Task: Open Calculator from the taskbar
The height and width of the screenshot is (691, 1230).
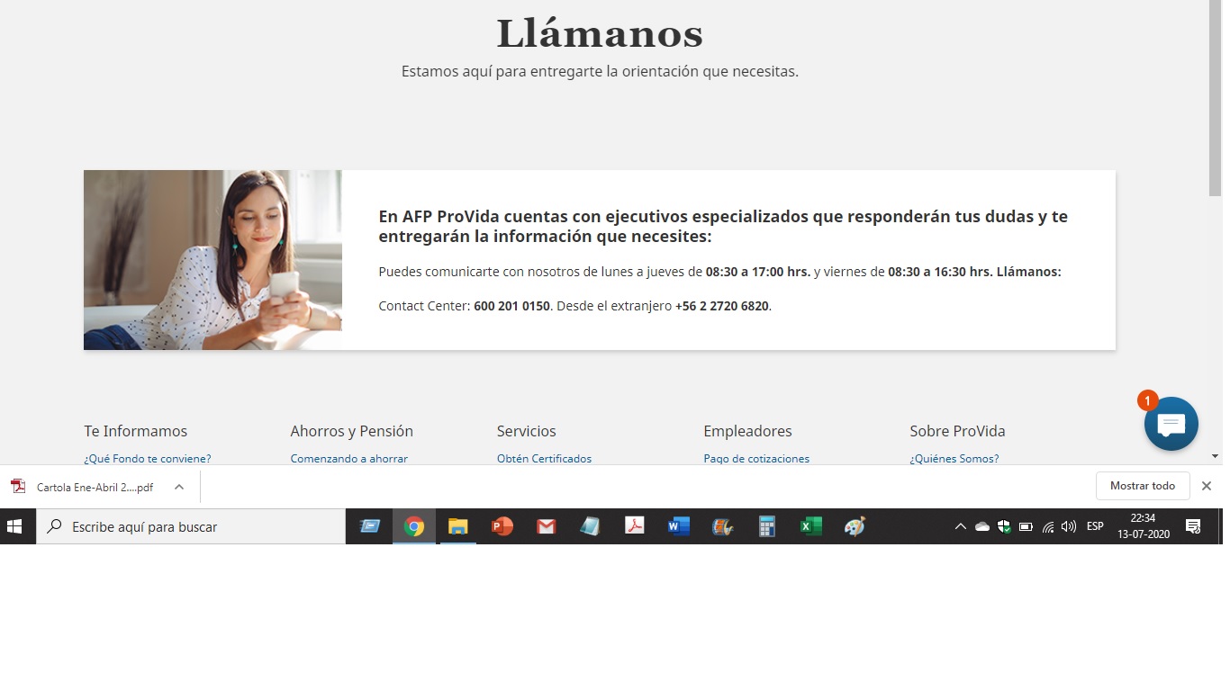Action: [766, 526]
